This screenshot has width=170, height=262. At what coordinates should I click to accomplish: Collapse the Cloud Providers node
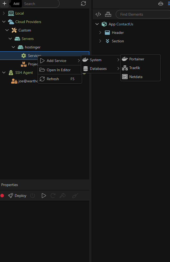[4, 22]
